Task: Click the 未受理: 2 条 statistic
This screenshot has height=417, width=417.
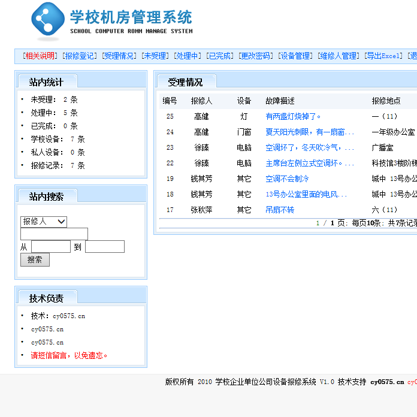Action: (x=55, y=99)
